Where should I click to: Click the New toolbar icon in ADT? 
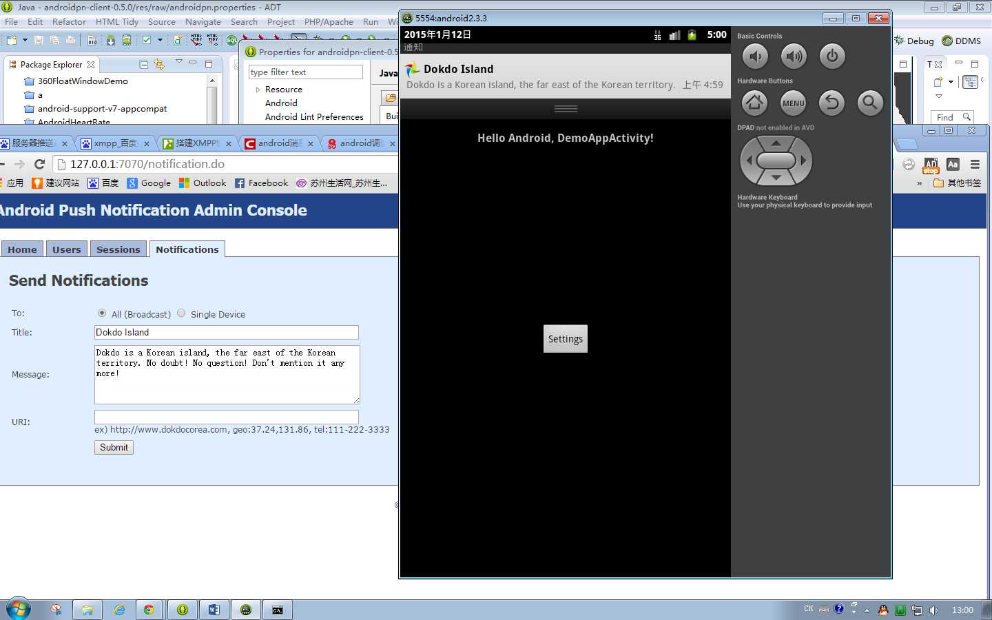tap(12, 41)
